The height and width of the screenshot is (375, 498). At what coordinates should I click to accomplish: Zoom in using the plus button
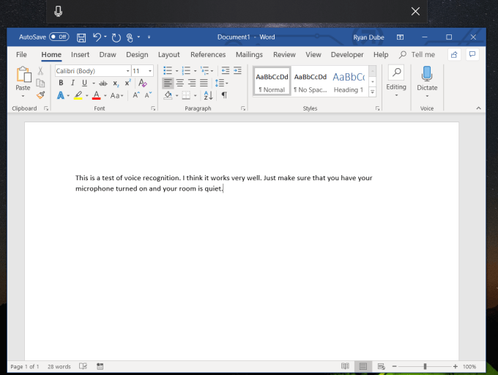tap(455, 366)
